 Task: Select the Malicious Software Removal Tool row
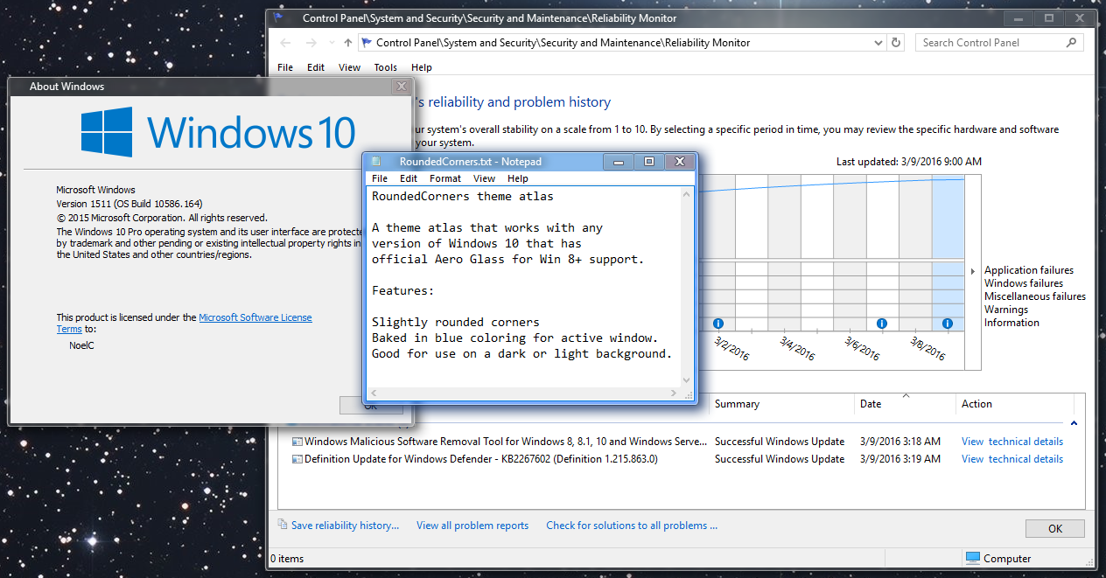coord(679,442)
